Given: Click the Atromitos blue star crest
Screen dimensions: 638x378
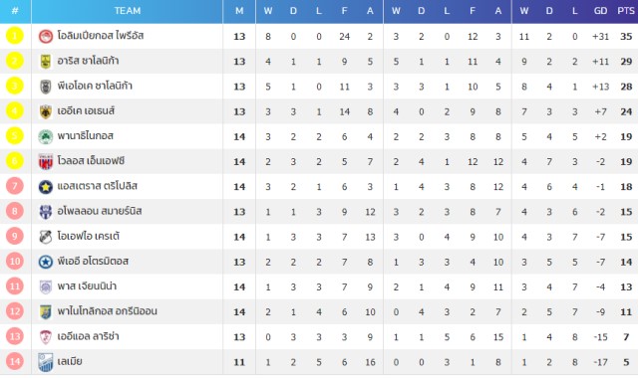Looking at the screenshot, I should coord(46,262).
